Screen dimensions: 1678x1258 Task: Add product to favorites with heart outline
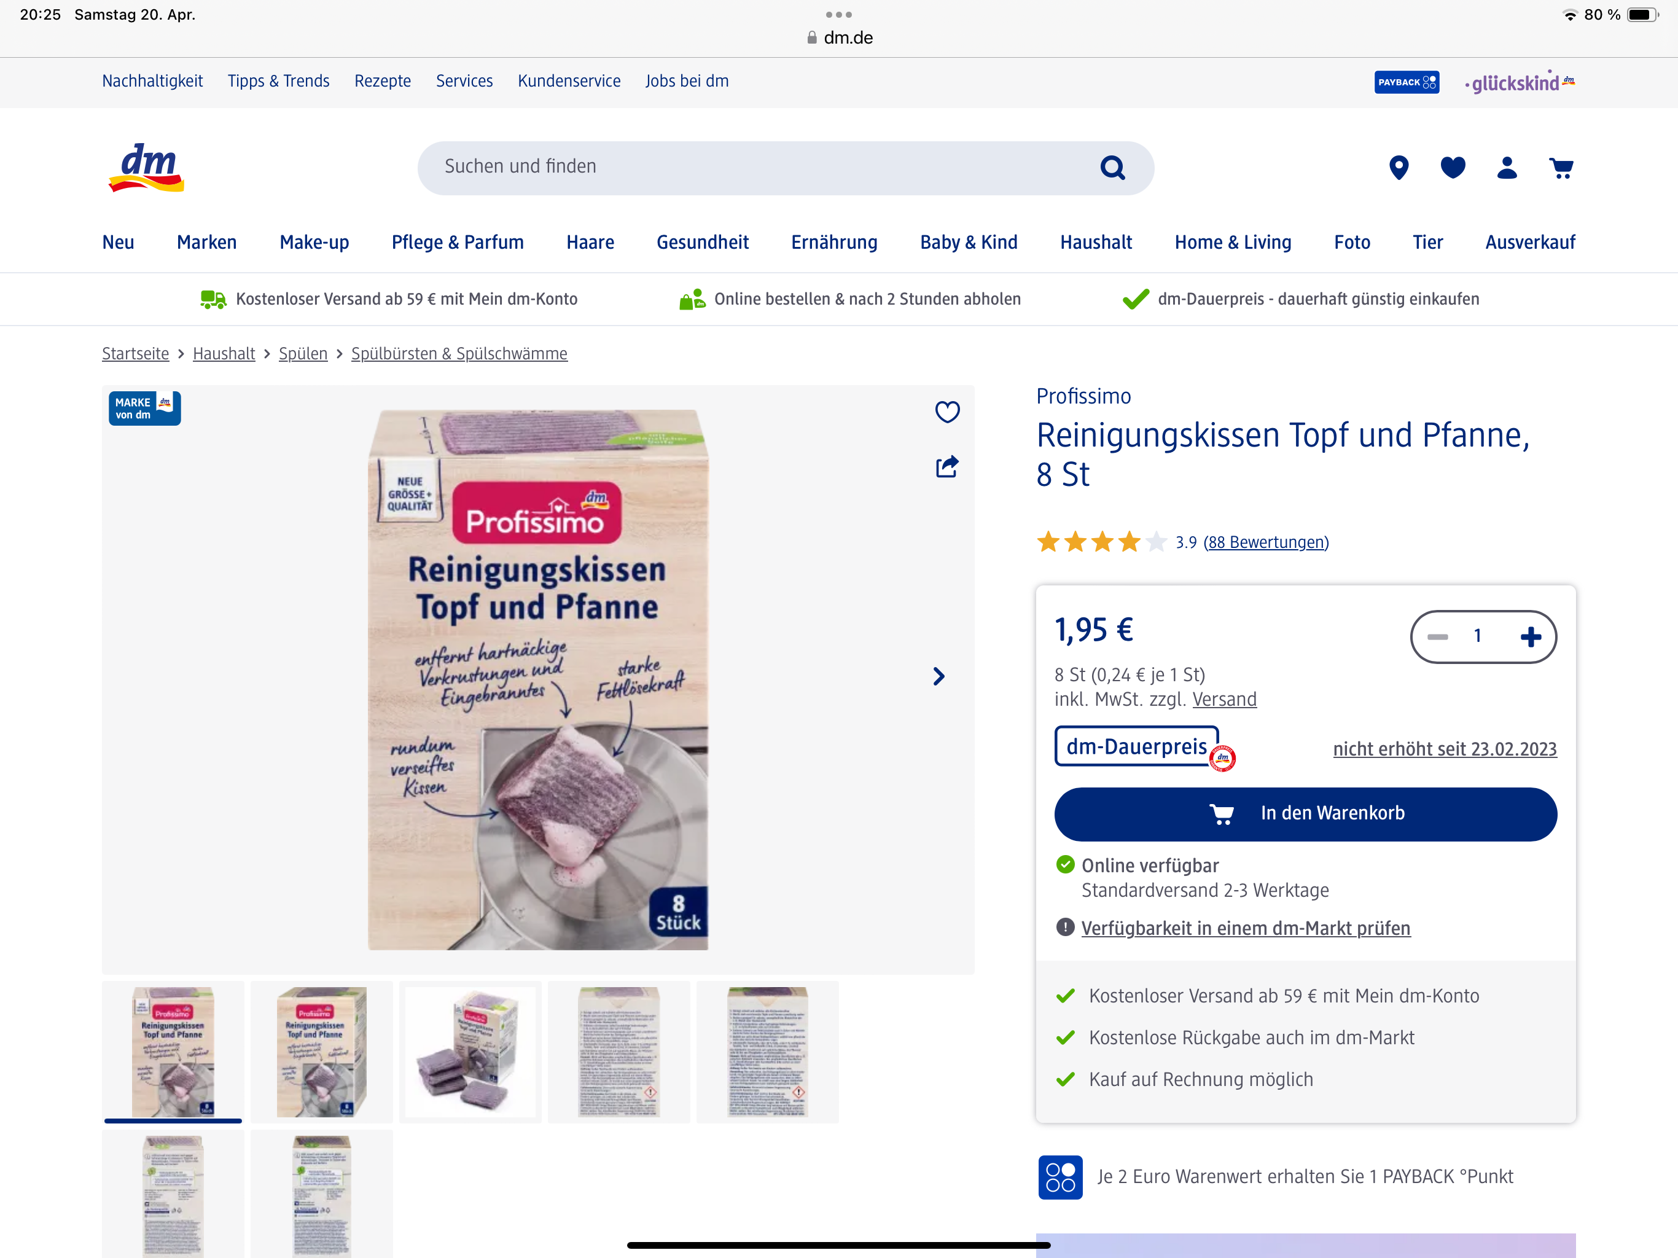click(x=946, y=411)
